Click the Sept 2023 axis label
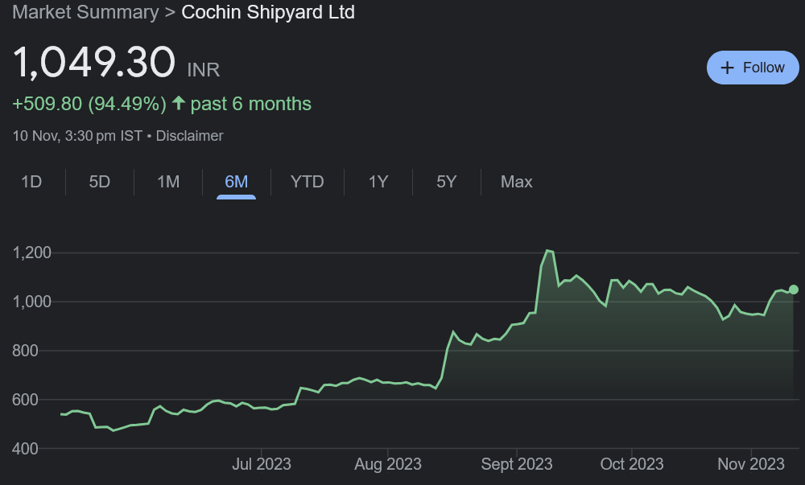Image resolution: width=805 pixels, height=485 pixels. pos(518,464)
